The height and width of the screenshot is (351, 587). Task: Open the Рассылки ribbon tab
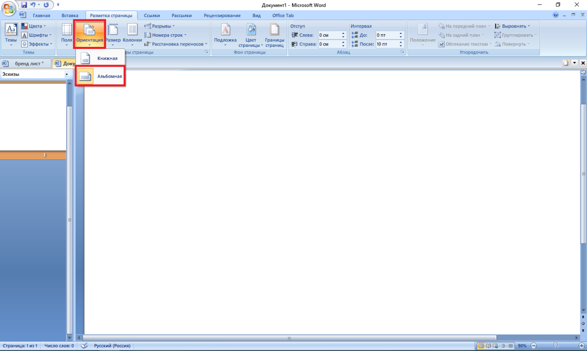181,16
